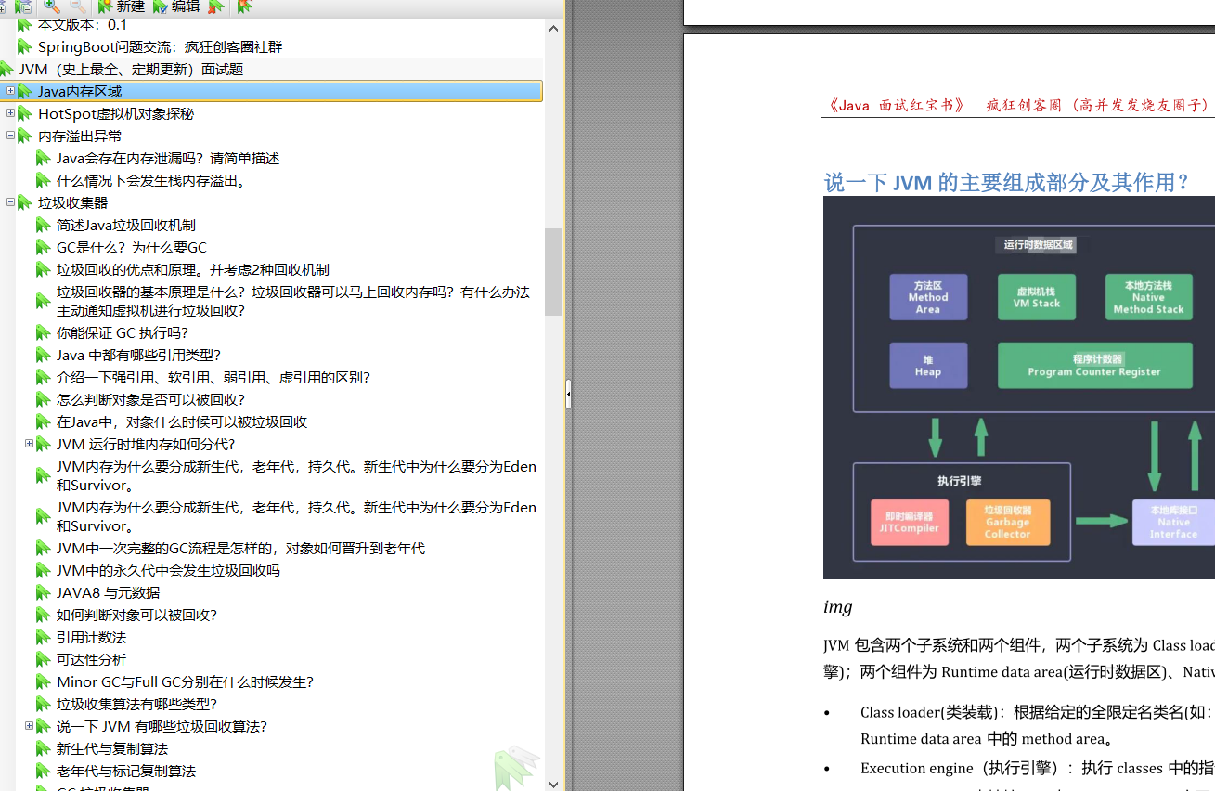The image size is (1215, 791).
Task: Open 在Java中，对象什么时候可以被垃圾回收 bookmark
Action: pyautogui.click(x=181, y=421)
